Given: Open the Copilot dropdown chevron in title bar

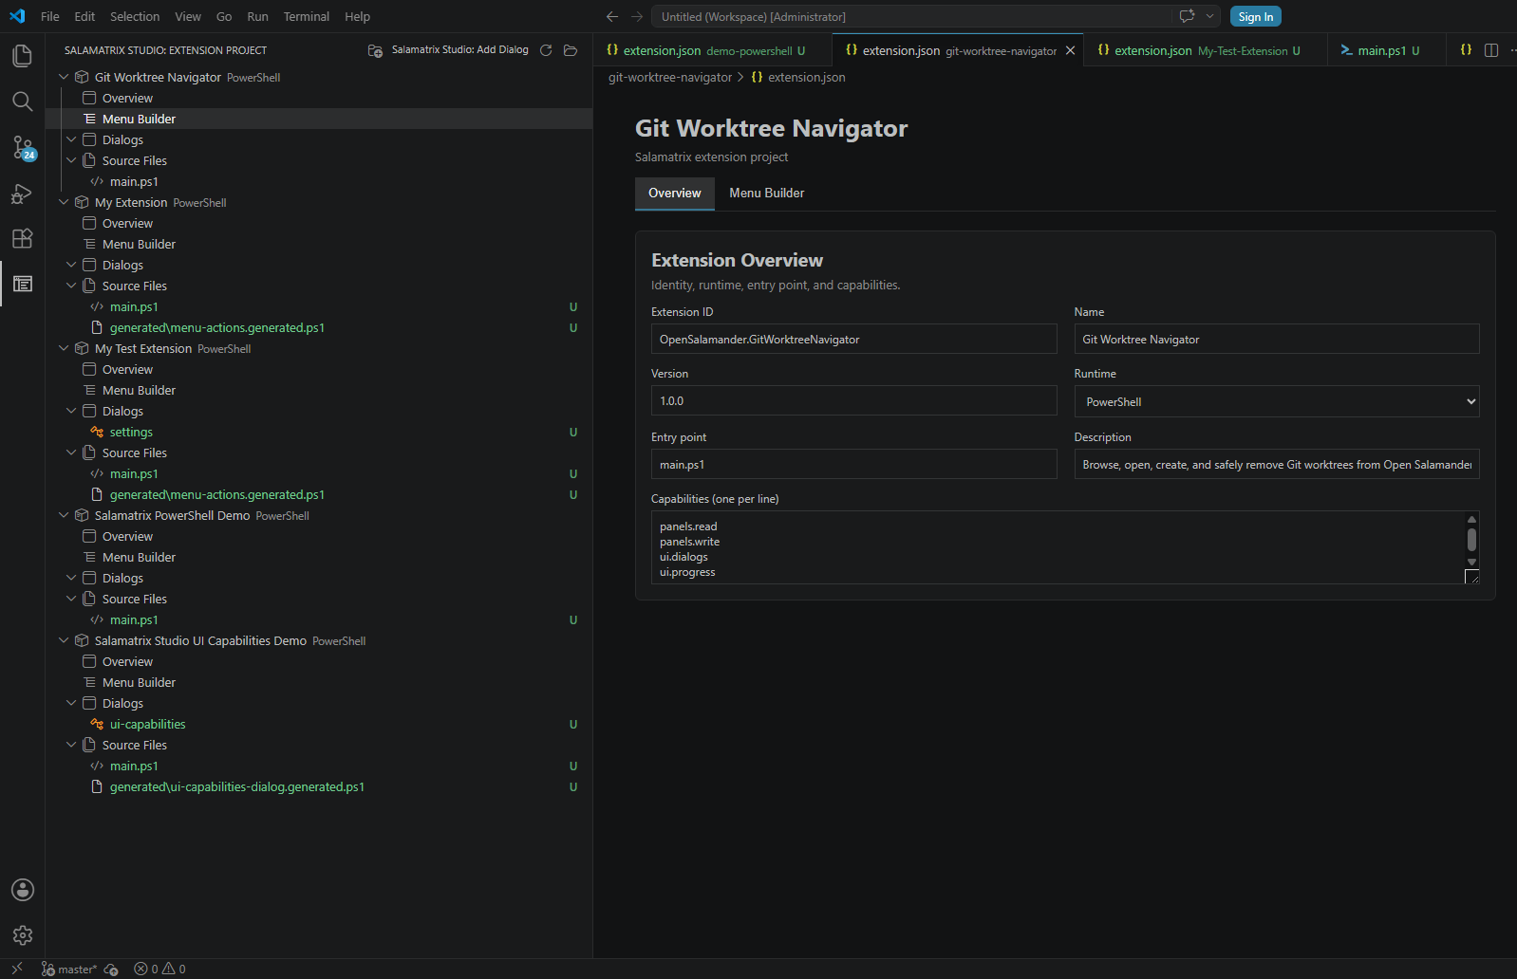Looking at the screenshot, I should tap(1209, 16).
